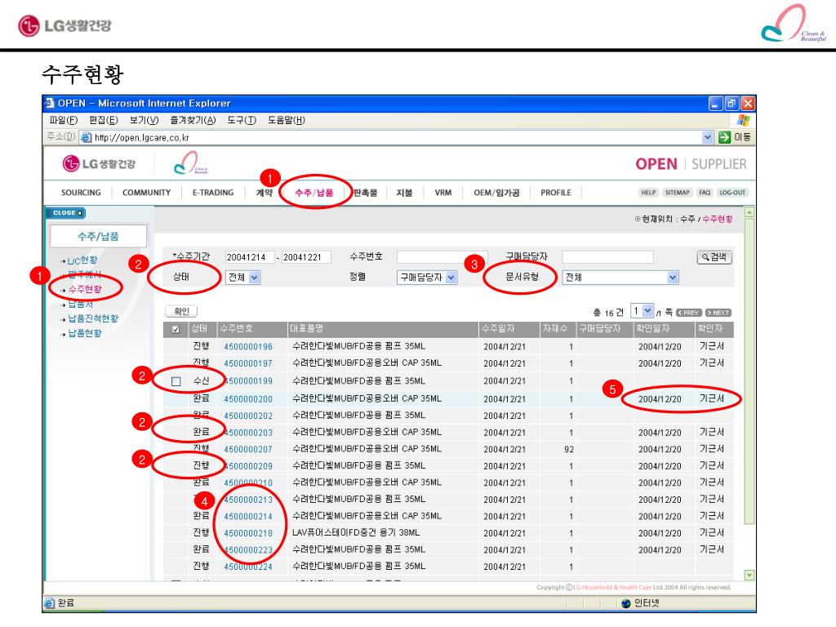This screenshot has height=627, width=836.
Task: Open the 편집(E) menu
Action: pos(104,120)
